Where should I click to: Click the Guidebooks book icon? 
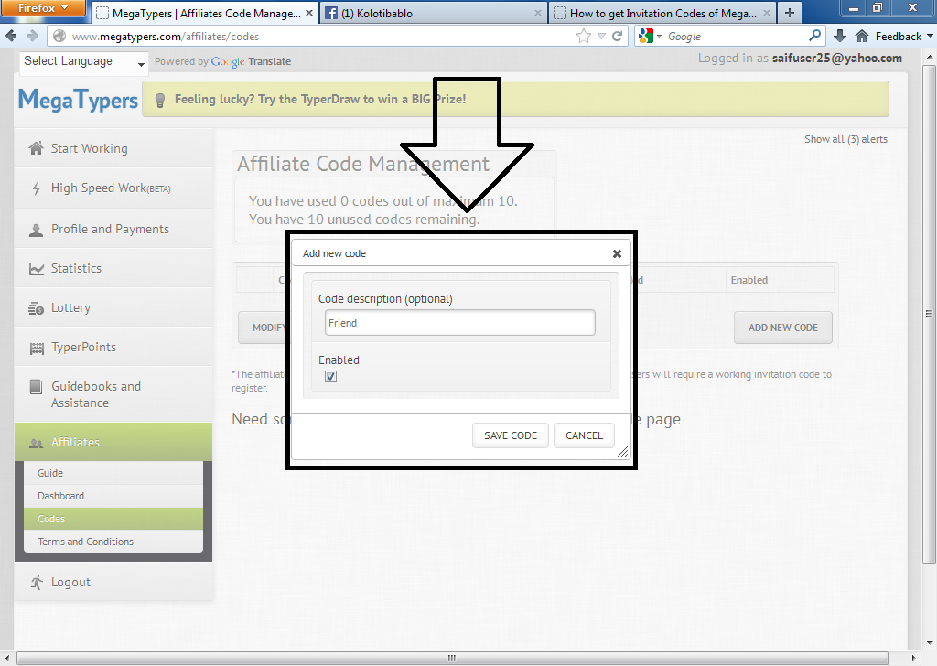(36, 387)
